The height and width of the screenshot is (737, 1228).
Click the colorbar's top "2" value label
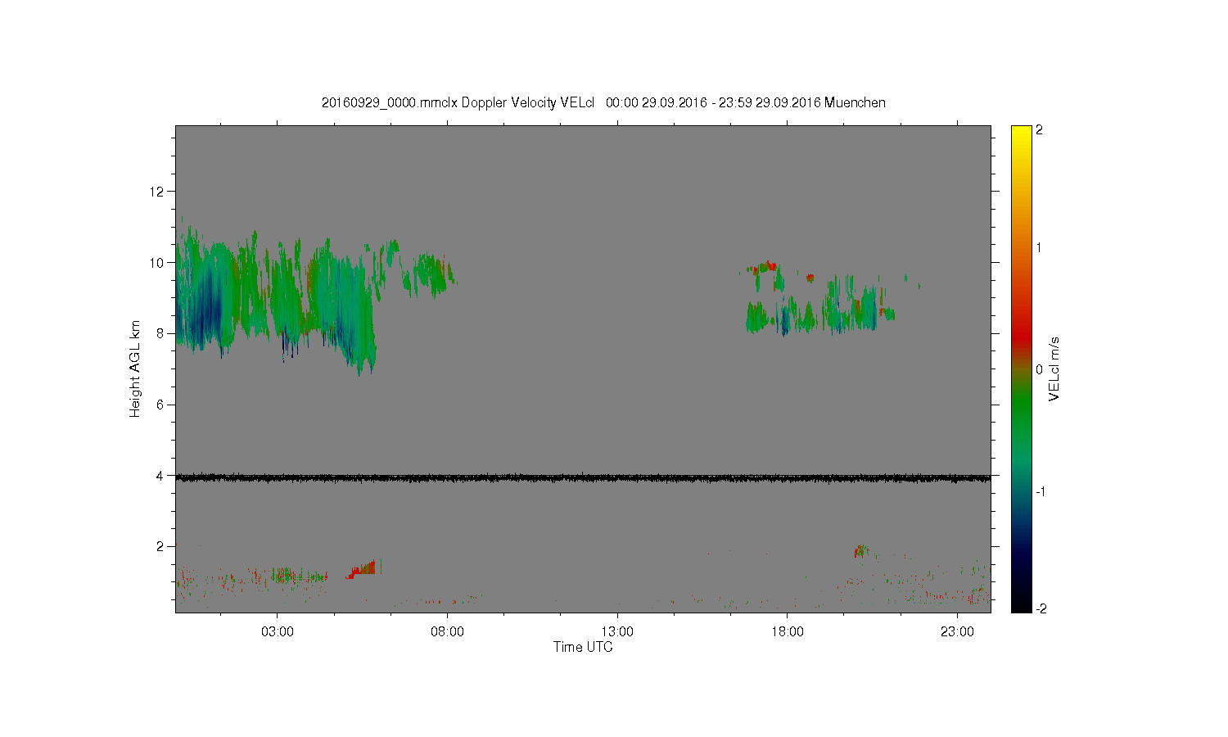point(1040,131)
